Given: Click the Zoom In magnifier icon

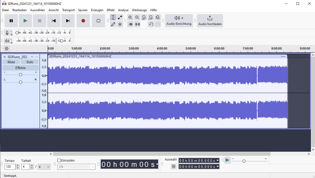Looking at the screenshot, I should 130,17.
